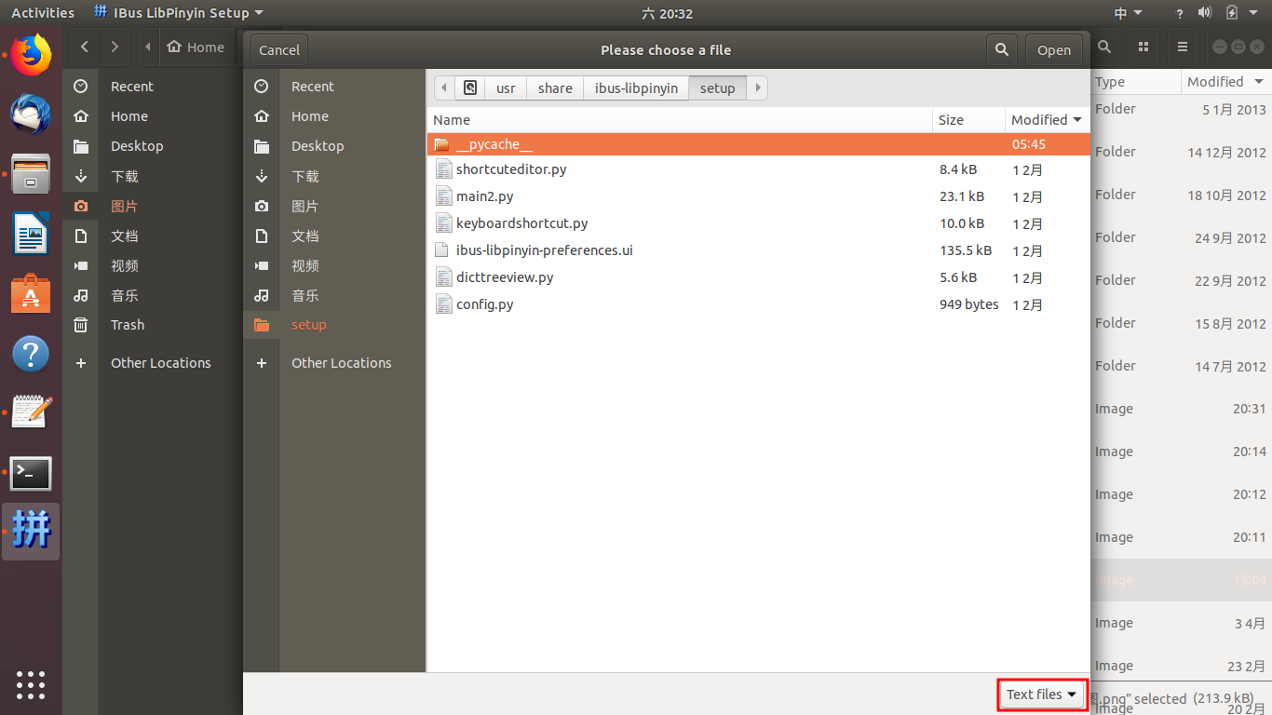
Task: Open the 中 input method menu
Action: [x=1128, y=13]
